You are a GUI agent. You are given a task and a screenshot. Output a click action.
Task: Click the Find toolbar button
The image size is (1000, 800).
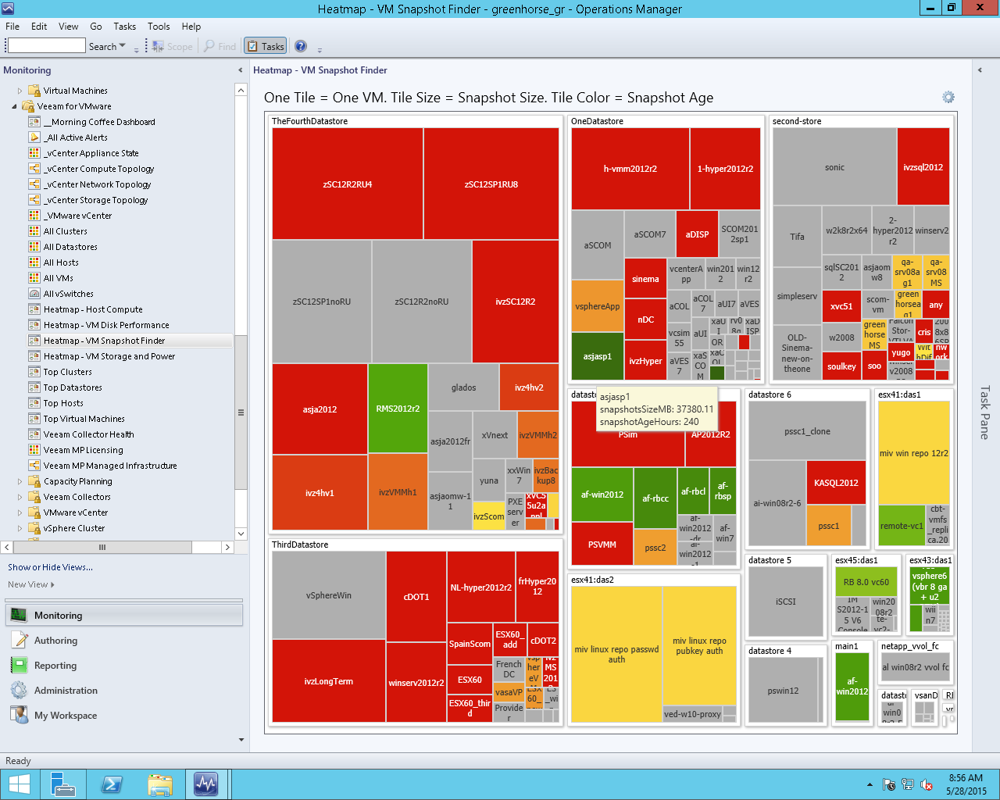(x=220, y=46)
